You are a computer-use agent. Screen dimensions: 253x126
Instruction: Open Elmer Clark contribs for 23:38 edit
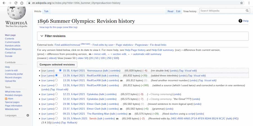[113, 104]
